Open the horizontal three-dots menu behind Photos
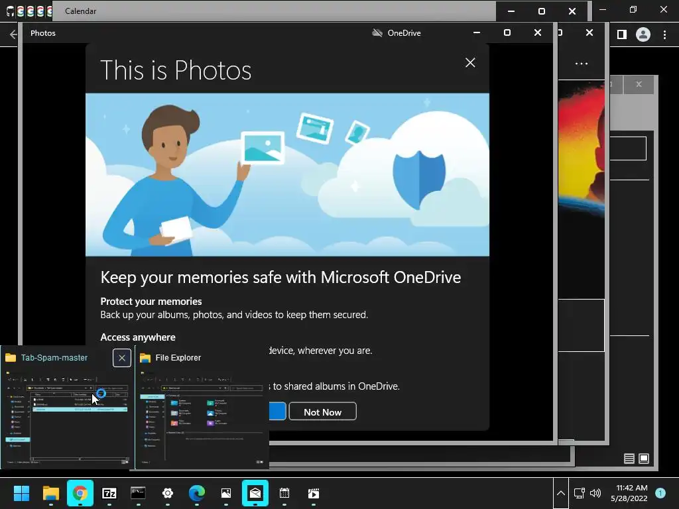 [581, 64]
